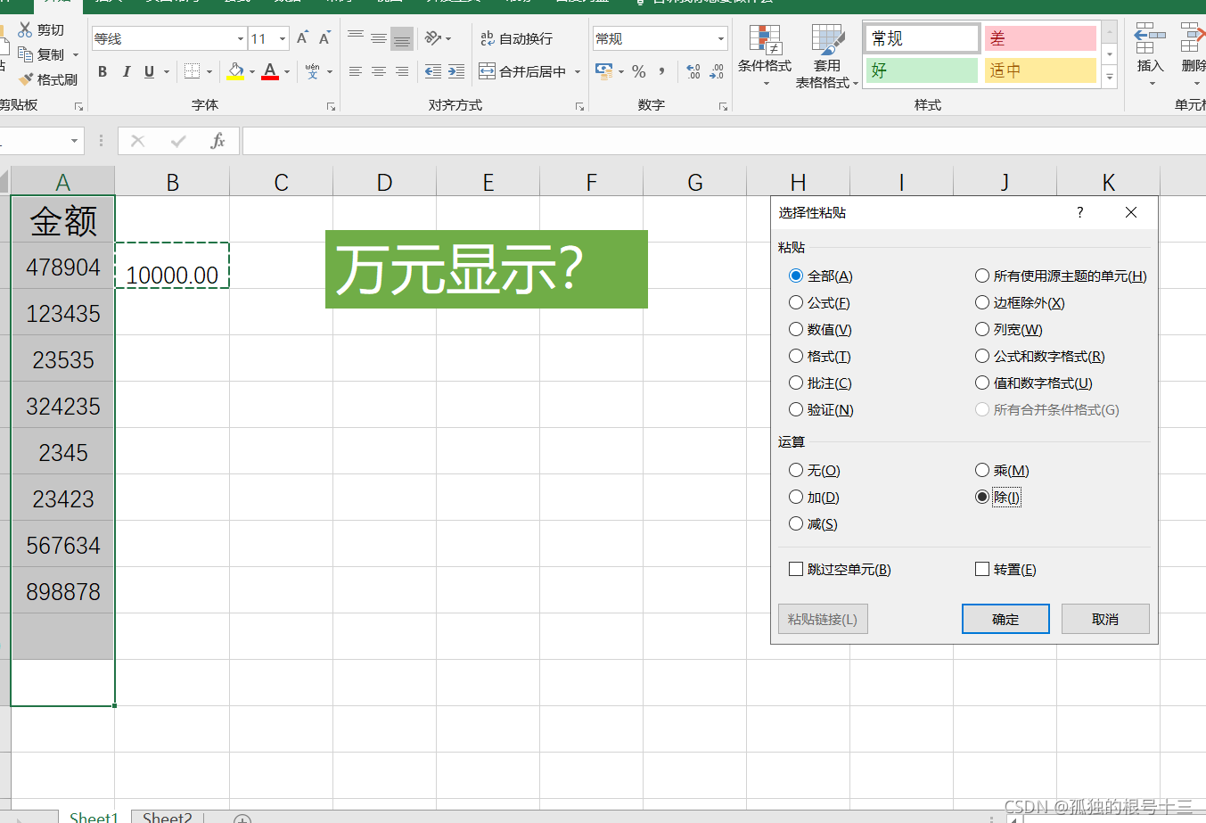Apply the 适中 cell style
Viewport: 1206px width, 823px height.
click(1040, 70)
